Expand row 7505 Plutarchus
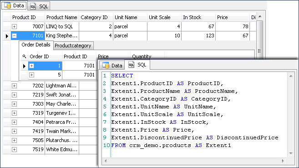The width and height of the screenshot is (299, 168). (14, 141)
